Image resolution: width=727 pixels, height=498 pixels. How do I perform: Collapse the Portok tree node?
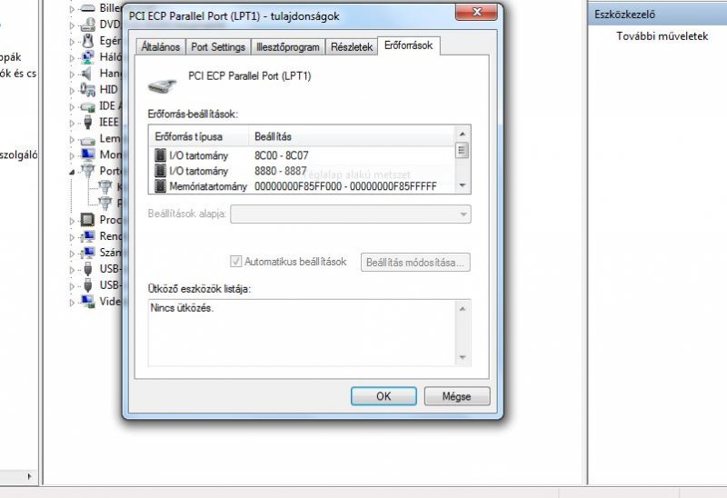[x=72, y=172]
